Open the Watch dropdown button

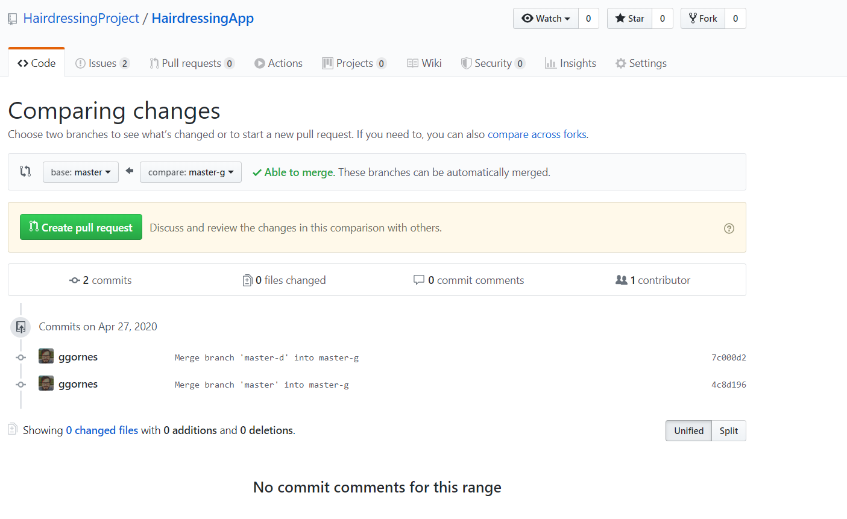546,19
